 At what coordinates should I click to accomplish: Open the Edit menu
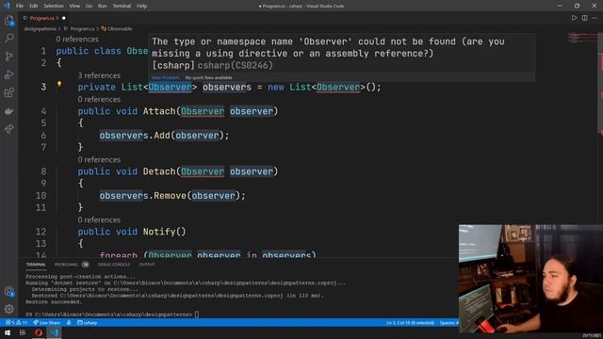point(34,6)
